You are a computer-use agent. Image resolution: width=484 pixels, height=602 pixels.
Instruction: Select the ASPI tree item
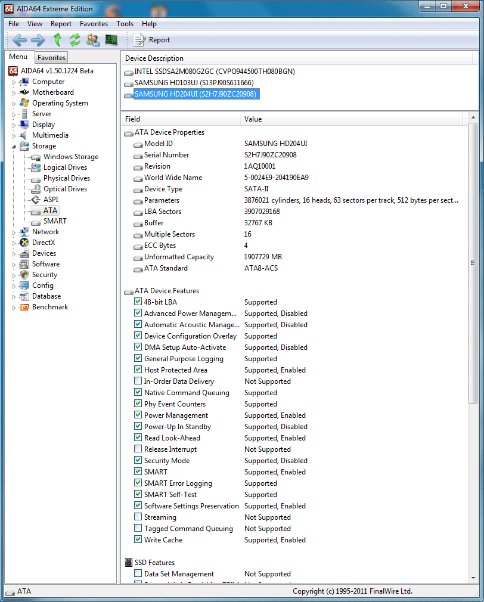(50, 200)
